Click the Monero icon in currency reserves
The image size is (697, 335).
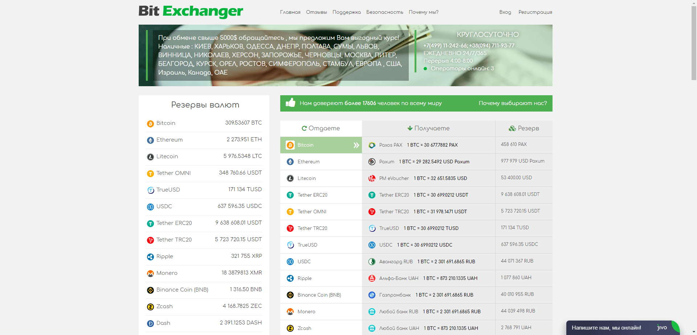(150, 273)
